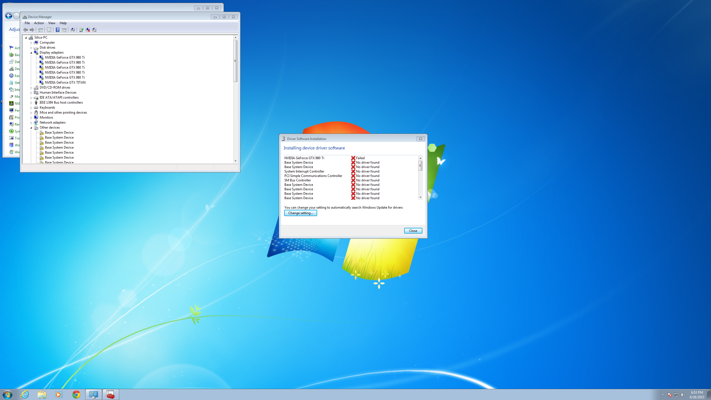This screenshot has height=400, width=711.
Task: Click the driver list scrollbar down arrow
Action: point(420,197)
